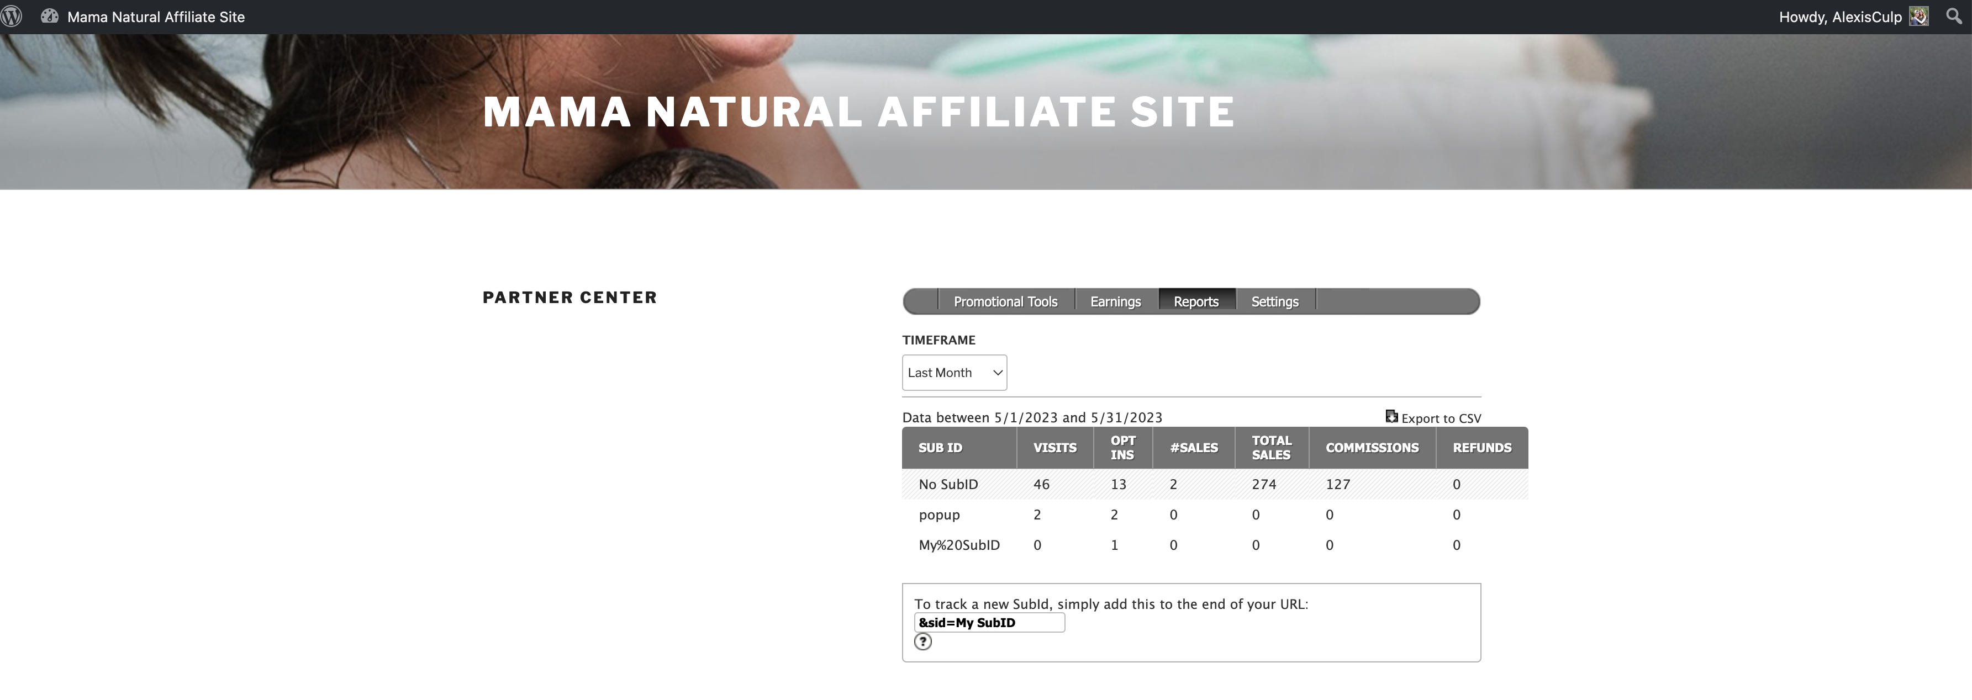The image size is (1972, 700).
Task: Select the My%20SubID row label
Action: click(x=958, y=545)
